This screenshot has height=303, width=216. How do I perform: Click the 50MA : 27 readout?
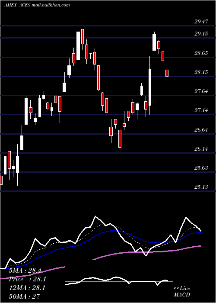[25, 296]
